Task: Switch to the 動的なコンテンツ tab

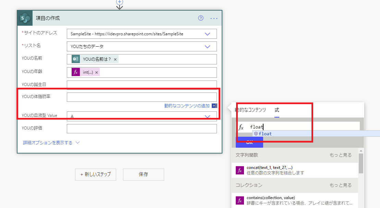Action: tap(250, 110)
